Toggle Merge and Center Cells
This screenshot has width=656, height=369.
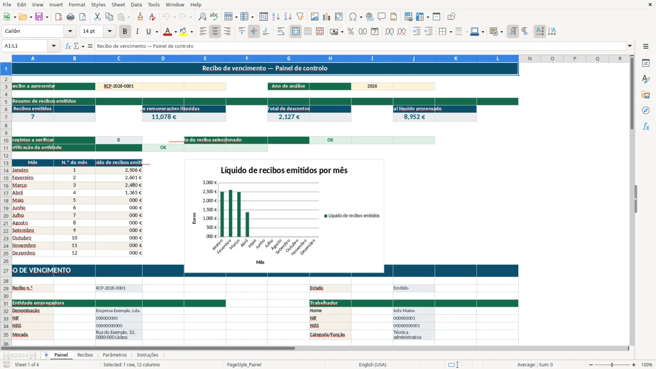coord(296,32)
